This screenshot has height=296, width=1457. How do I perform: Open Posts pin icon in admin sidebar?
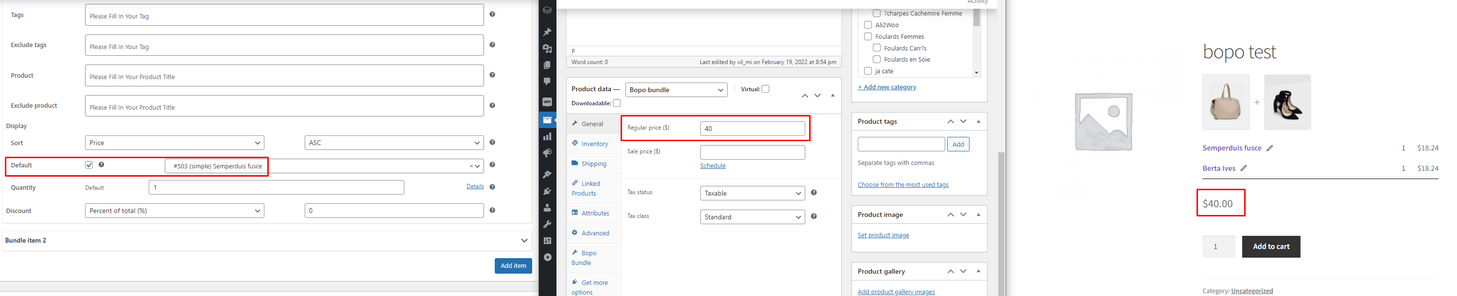[547, 32]
